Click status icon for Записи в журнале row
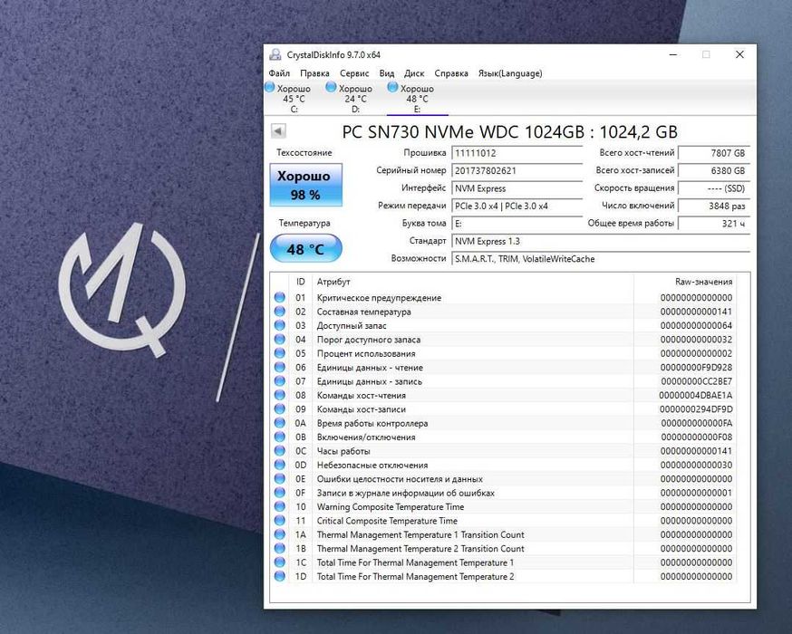Viewport: 792px width, 634px height. 279,493
